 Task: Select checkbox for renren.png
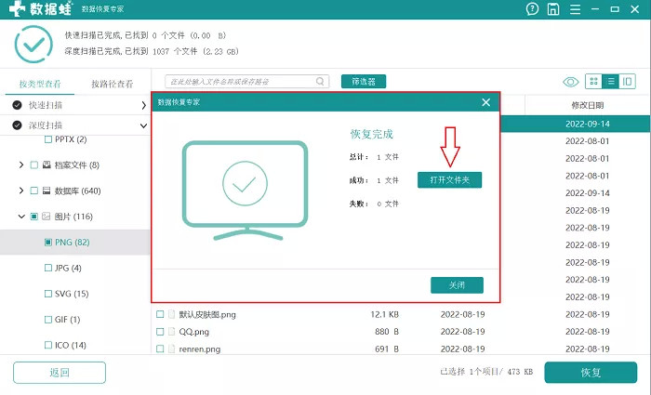(x=160, y=349)
